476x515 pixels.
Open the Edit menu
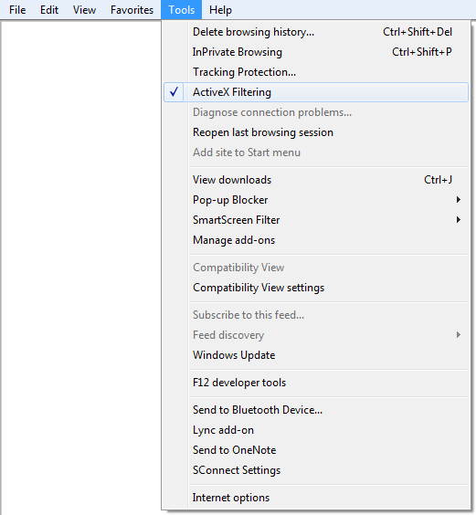click(49, 10)
